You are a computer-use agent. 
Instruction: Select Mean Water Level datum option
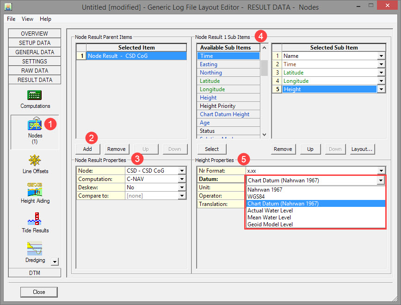coord(269,218)
